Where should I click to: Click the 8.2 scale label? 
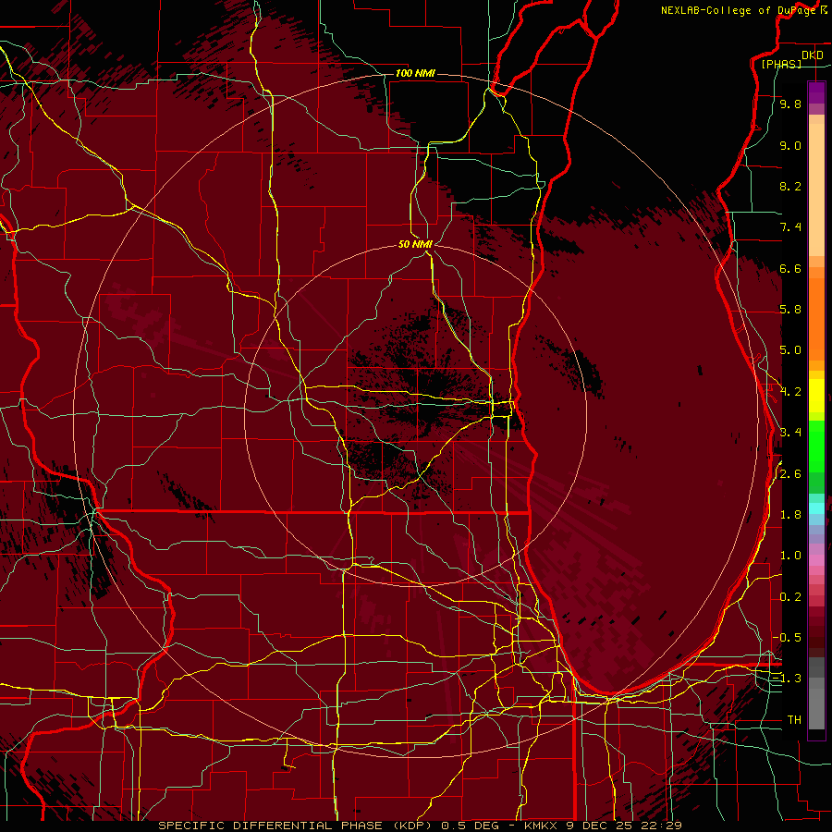click(790, 186)
